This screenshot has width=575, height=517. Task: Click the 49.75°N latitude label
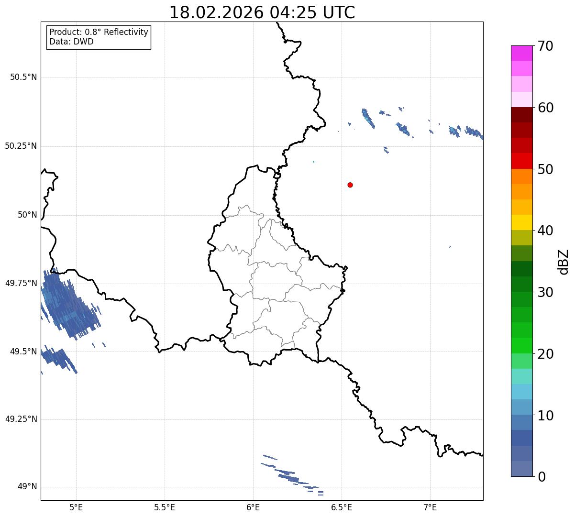pyautogui.click(x=21, y=283)
